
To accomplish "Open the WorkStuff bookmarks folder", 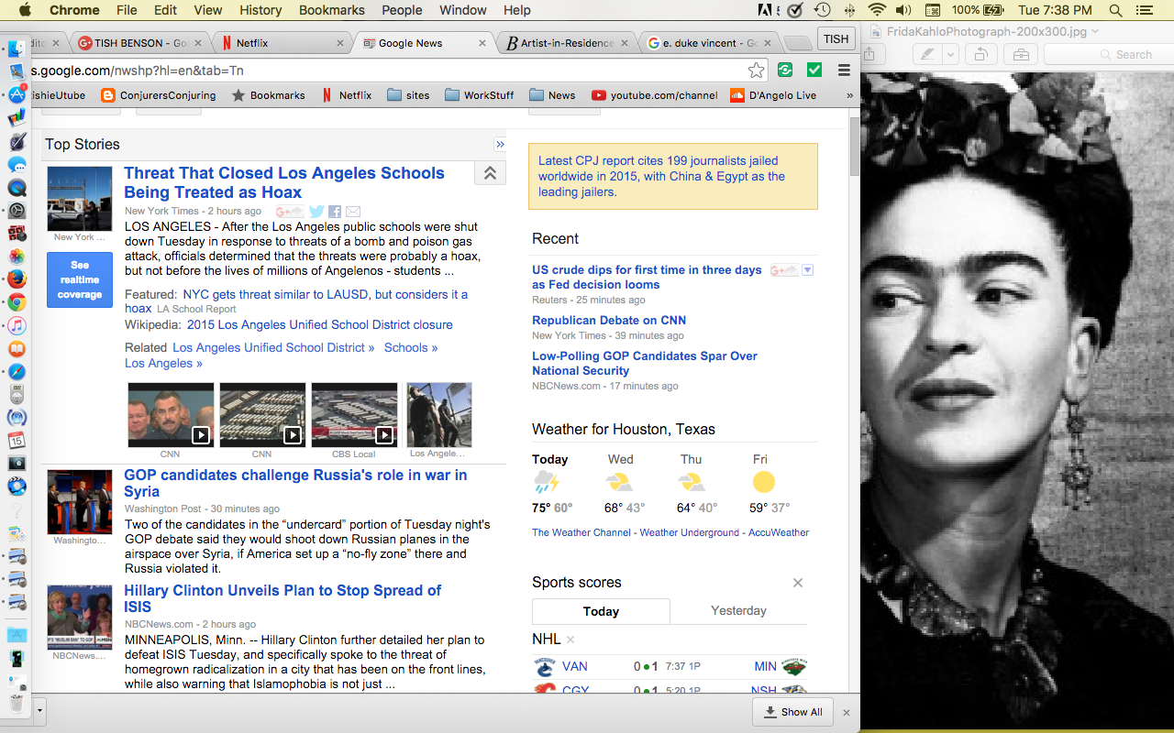I will 479,95.
